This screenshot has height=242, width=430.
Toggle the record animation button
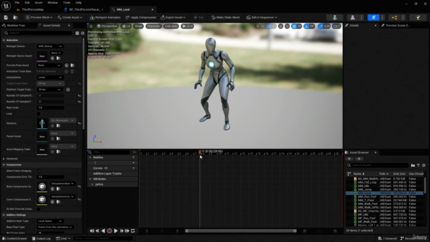point(110,231)
